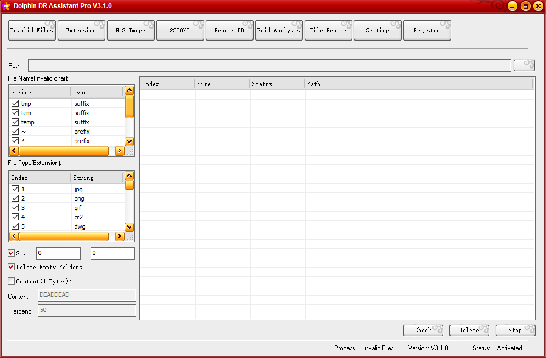Select the 2258XT toolbar button

(180, 31)
